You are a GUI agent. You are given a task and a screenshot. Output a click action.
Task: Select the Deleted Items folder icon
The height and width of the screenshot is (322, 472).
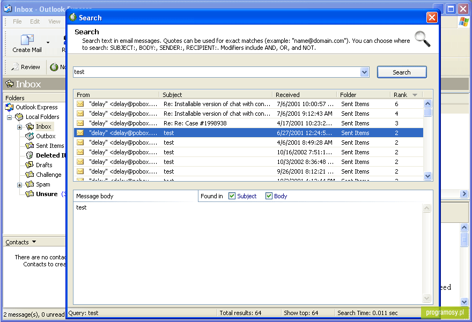pyautogui.click(x=29, y=155)
